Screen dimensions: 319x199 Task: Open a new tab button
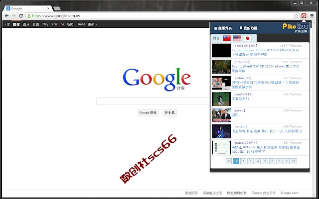pos(57,8)
